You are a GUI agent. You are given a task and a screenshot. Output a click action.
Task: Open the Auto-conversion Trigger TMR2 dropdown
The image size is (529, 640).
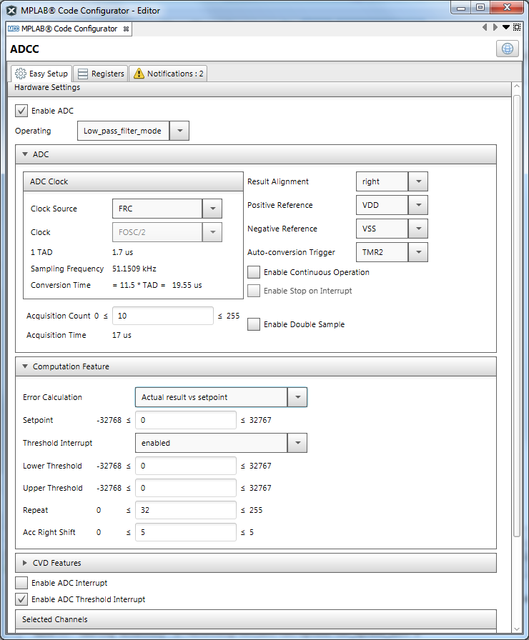418,252
